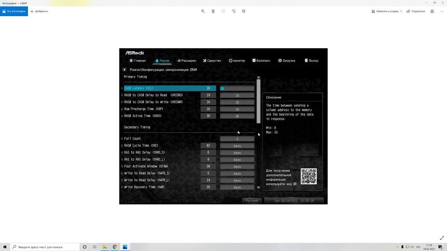Share the photo via Поделиться
The image size is (447, 251).
click(x=416, y=11)
